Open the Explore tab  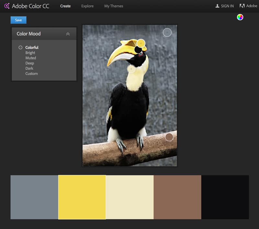click(87, 6)
